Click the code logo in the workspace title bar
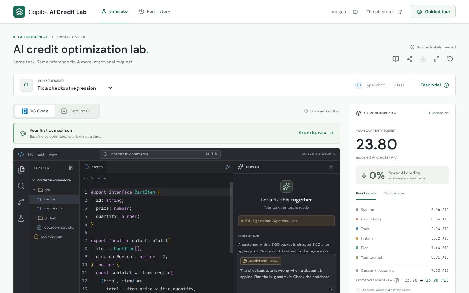The image size is (469, 293). [21, 154]
